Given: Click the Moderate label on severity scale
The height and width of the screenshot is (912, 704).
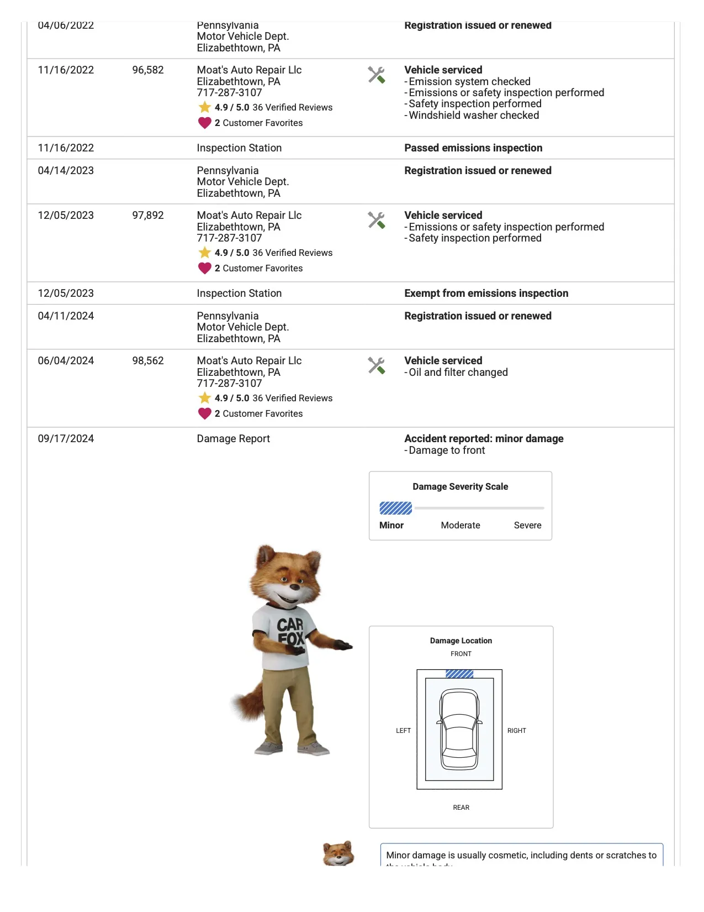Looking at the screenshot, I should point(460,525).
